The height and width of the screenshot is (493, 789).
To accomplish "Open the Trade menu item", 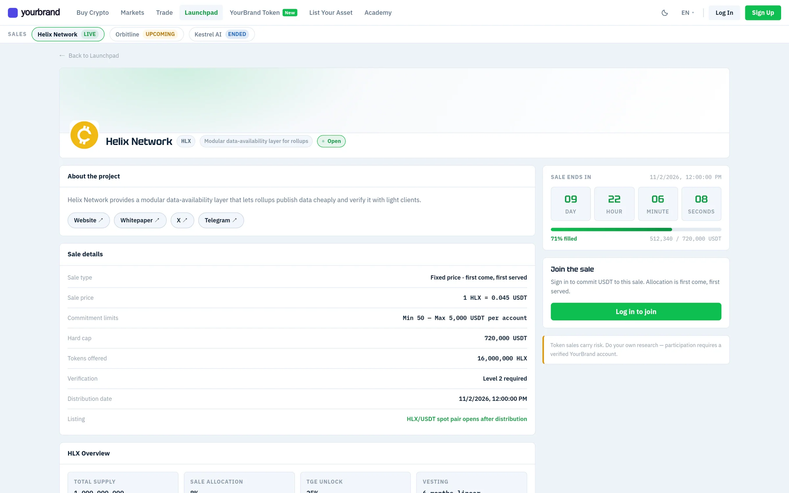I will [164, 12].
